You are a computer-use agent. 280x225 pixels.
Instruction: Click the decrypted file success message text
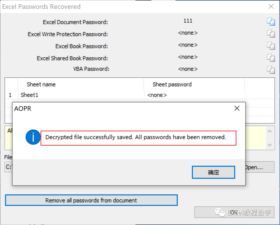(136, 137)
